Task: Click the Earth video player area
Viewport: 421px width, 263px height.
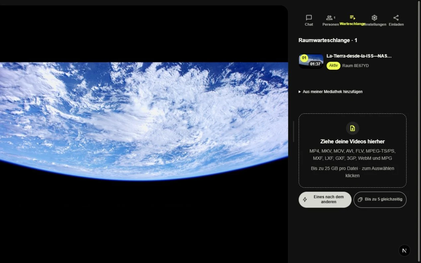Action: [x=144, y=134]
